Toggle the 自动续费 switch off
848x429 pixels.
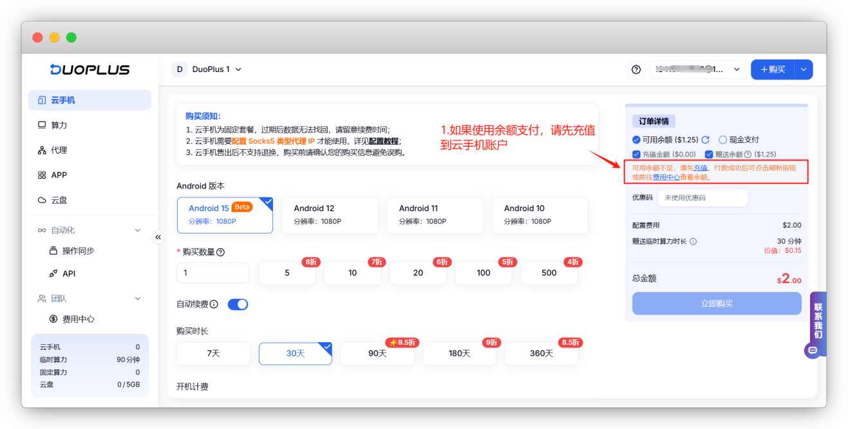[x=238, y=304]
